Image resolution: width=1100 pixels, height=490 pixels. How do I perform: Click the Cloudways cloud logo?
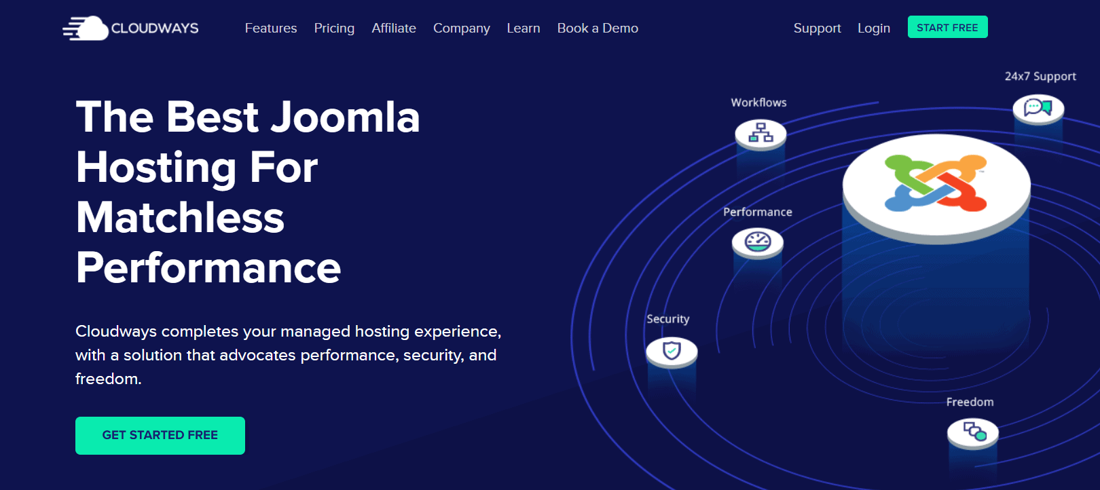86,29
